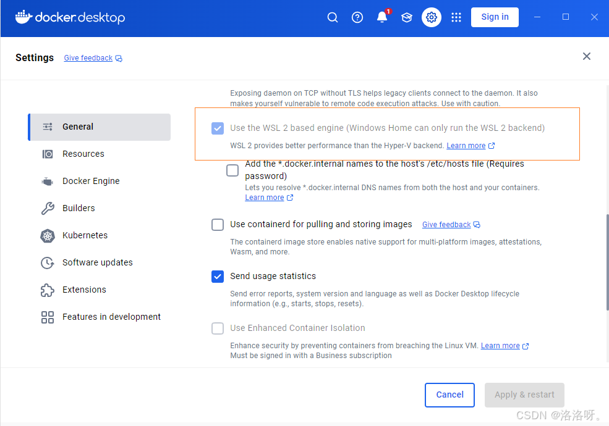This screenshot has width=609, height=426.
Task: Click external link icon after docker.internal Learn more
Action: (290, 198)
